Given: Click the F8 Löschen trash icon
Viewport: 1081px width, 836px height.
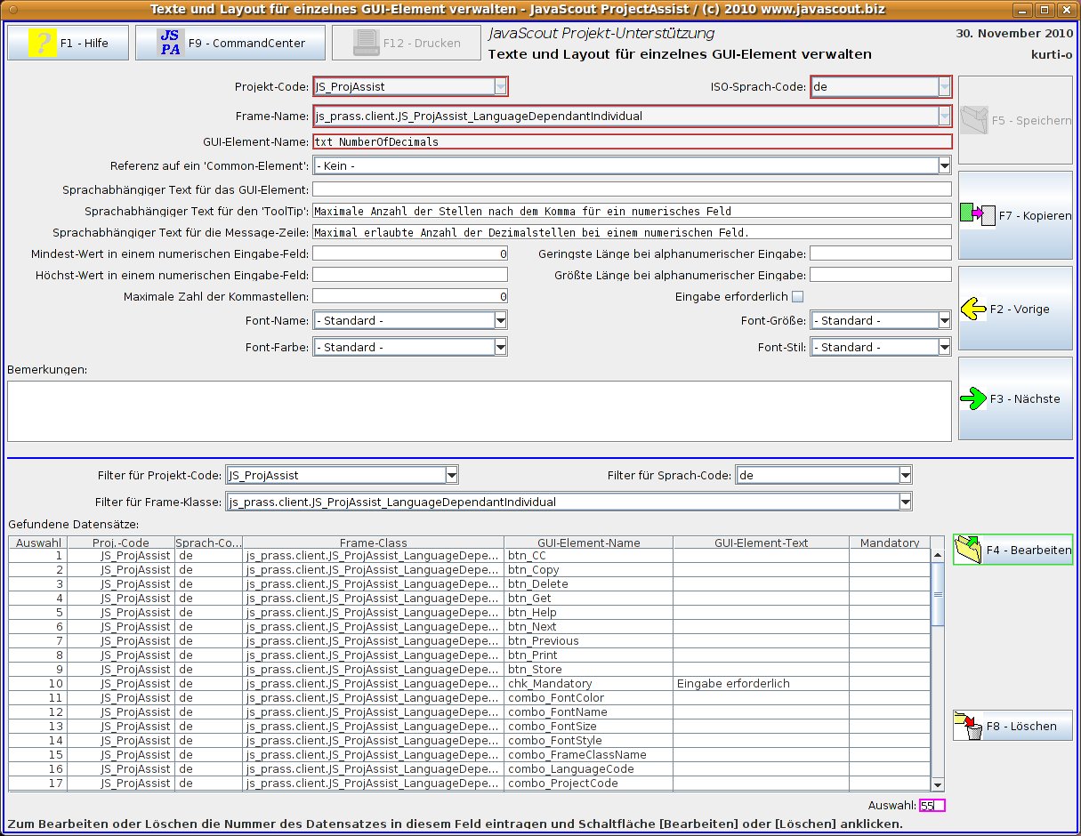Looking at the screenshot, I should (968, 726).
